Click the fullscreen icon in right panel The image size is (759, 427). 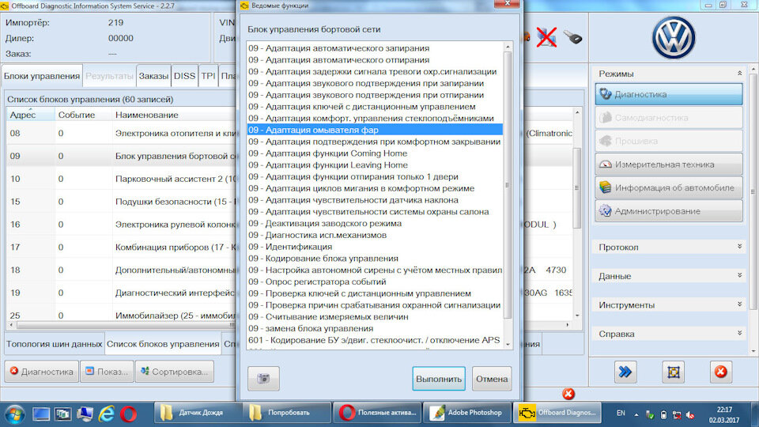[x=673, y=372]
